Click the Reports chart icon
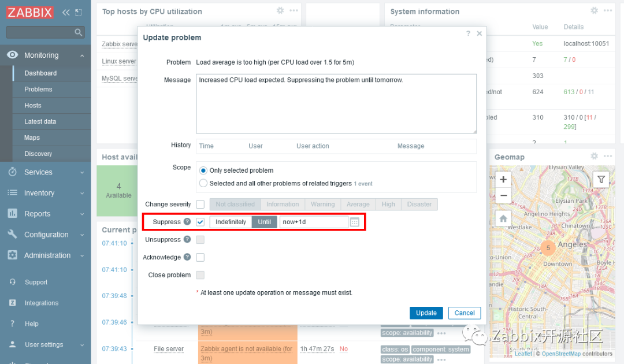This screenshot has height=364, width=624. pyautogui.click(x=13, y=214)
